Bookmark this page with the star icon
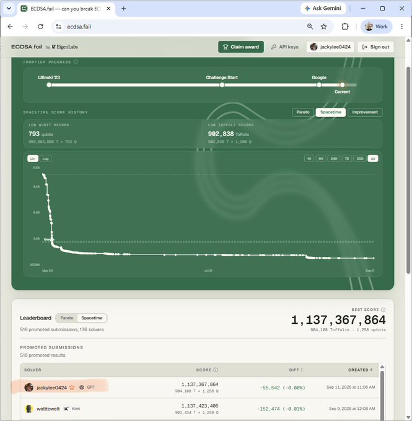This screenshot has width=412, height=421. pyautogui.click(x=324, y=27)
